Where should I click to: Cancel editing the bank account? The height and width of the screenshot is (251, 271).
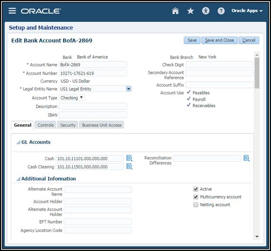tap(249, 40)
